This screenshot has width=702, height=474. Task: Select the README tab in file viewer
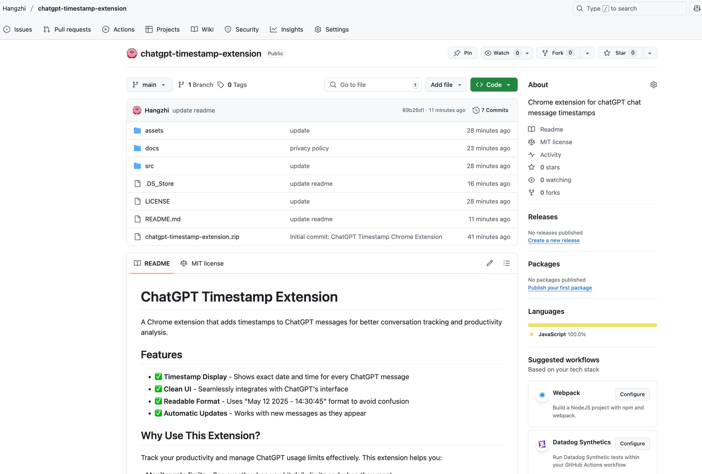pyautogui.click(x=152, y=263)
